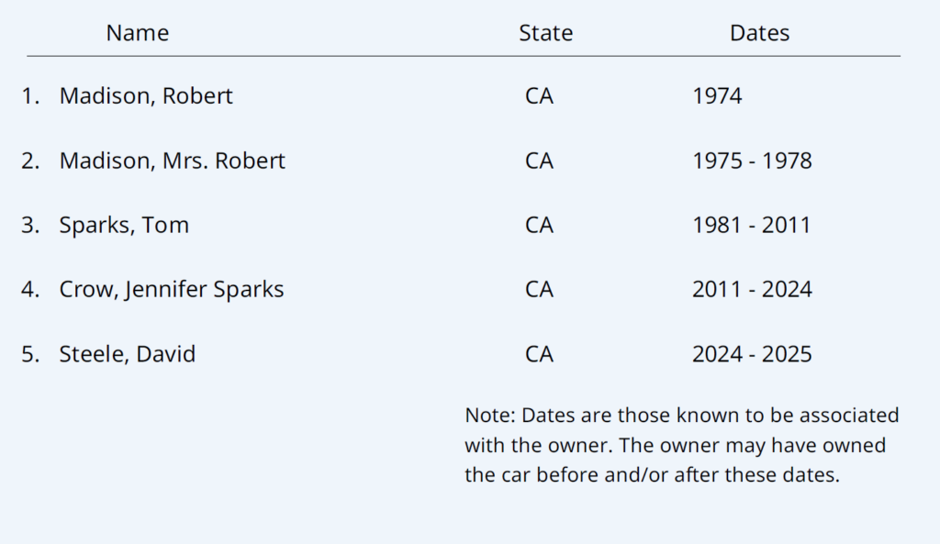Image resolution: width=940 pixels, height=544 pixels.
Task: Click the State column header
Action: [545, 33]
